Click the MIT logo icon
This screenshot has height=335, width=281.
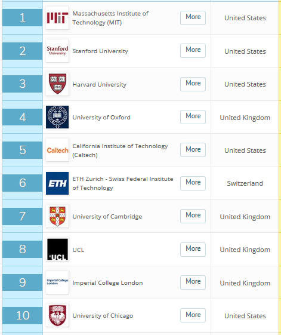[x=57, y=18]
